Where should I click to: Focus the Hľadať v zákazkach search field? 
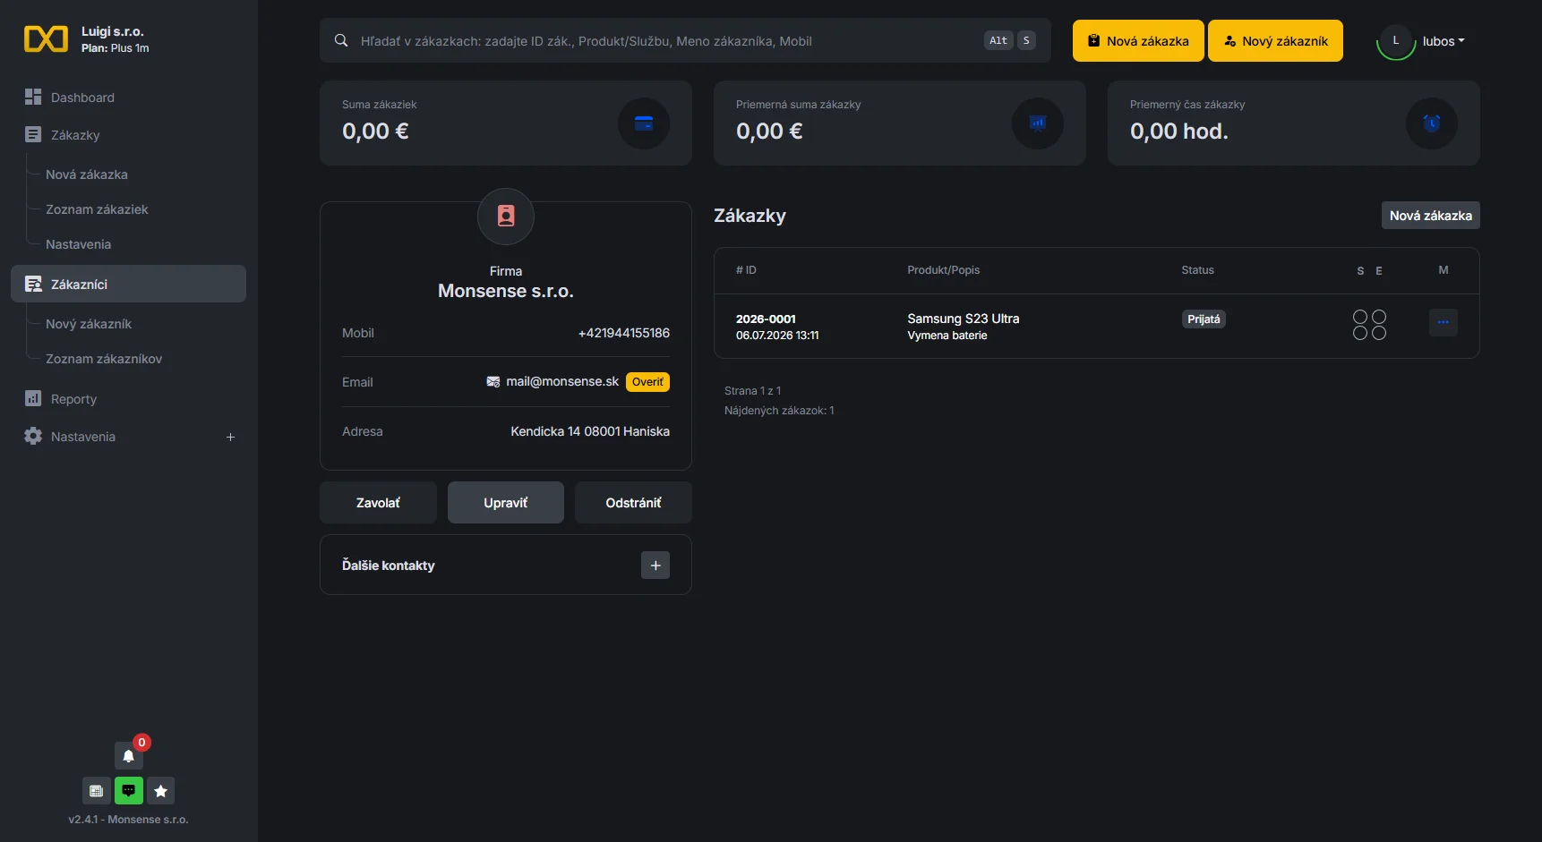point(686,40)
